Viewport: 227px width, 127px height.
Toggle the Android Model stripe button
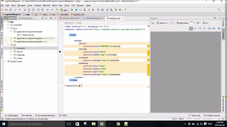pyautogui.click(x=223, y=104)
